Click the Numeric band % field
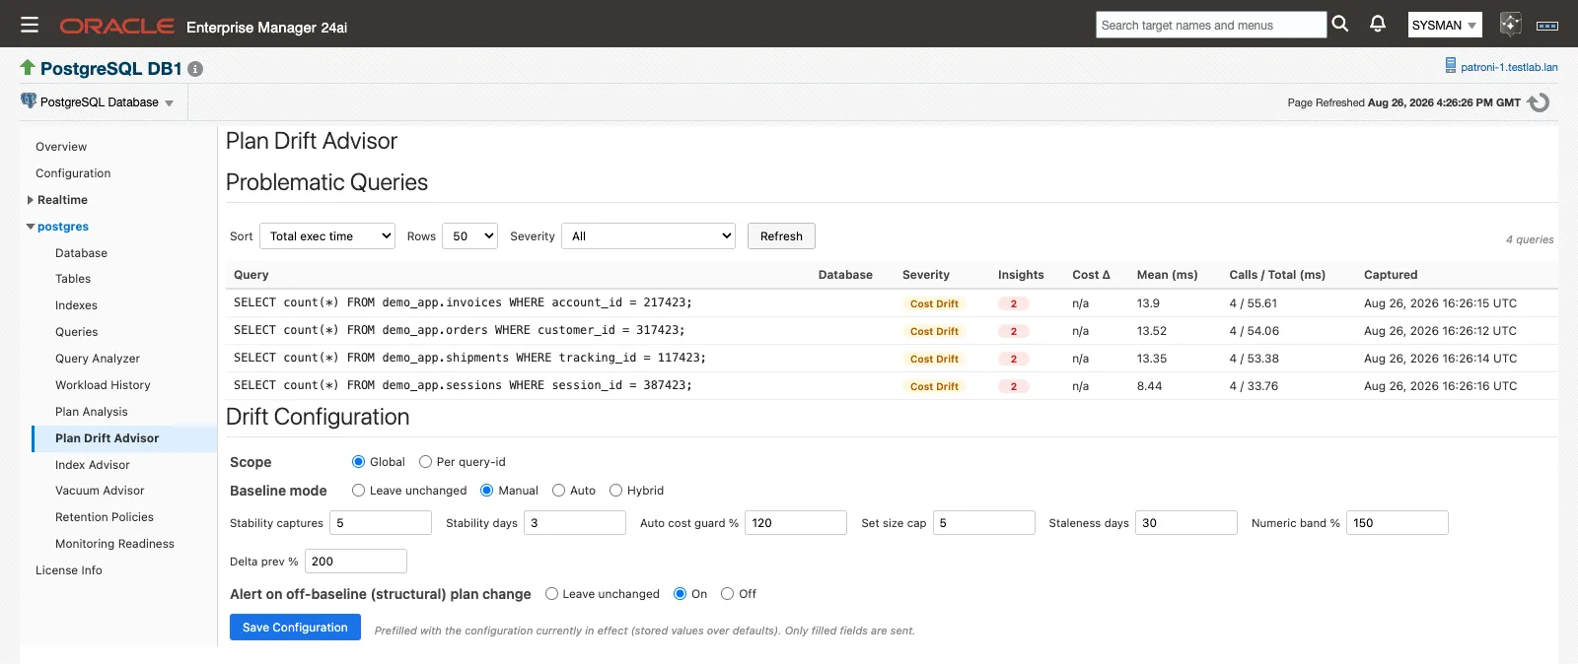Image resolution: width=1578 pixels, height=664 pixels. coord(1398,523)
